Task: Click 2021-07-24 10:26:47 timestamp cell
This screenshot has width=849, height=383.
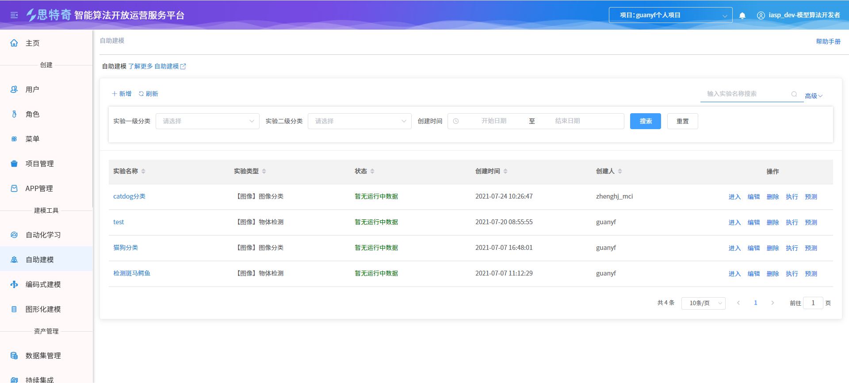Action: pyautogui.click(x=504, y=196)
